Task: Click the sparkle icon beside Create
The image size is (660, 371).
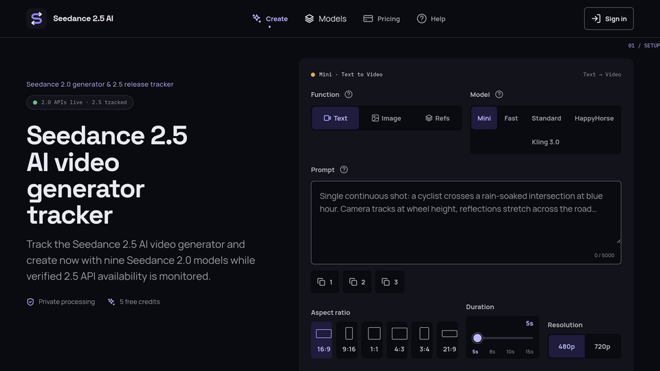Action: (256, 18)
